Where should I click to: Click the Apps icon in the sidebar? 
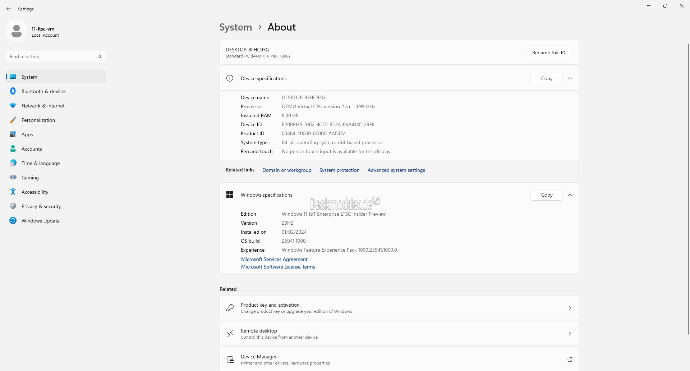pyautogui.click(x=13, y=134)
